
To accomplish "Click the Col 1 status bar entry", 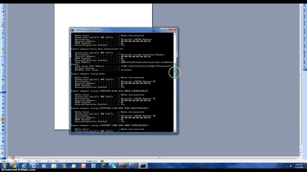I will coord(58,161).
